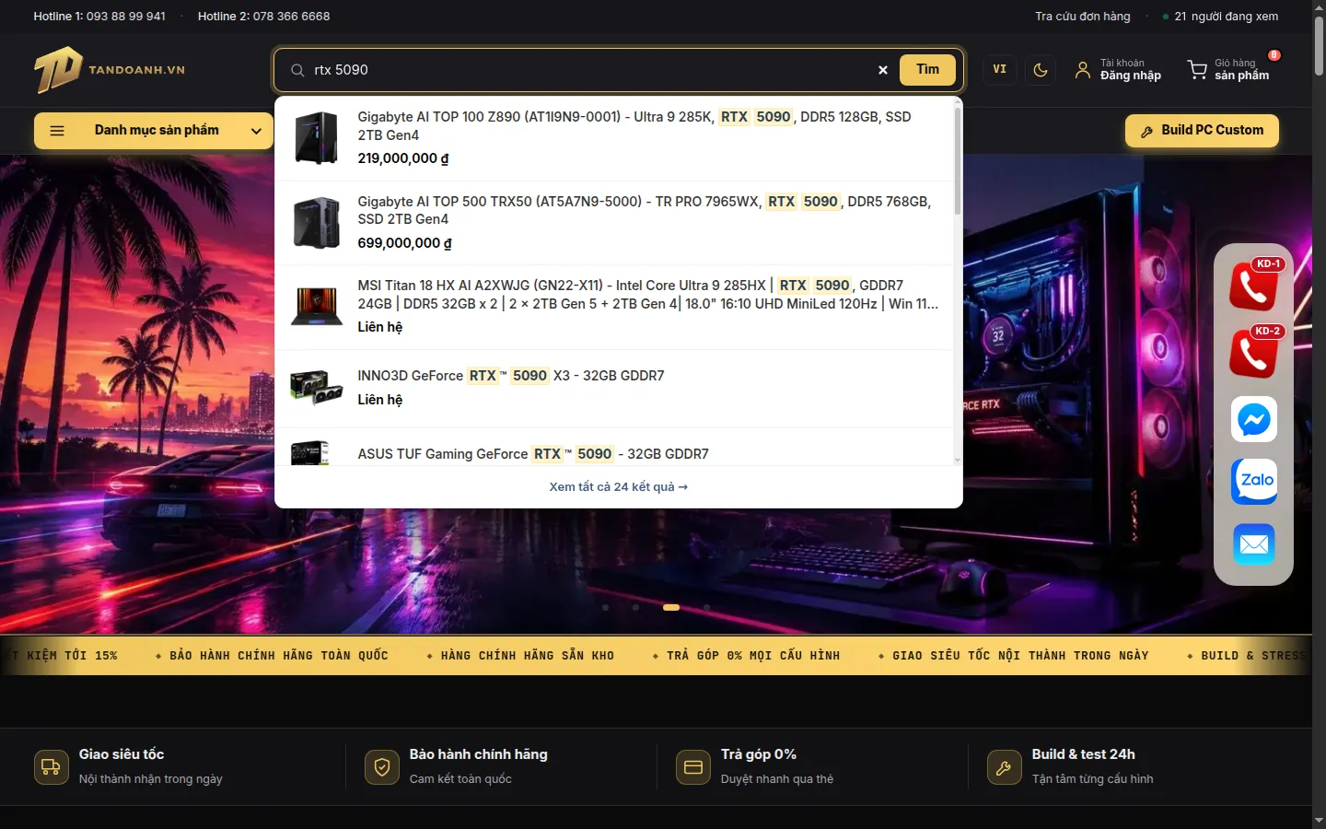Image resolution: width=1326 pixels, height=829 pixels.
Task: Open the Zalo chat icon
Action: [1254, 481]
